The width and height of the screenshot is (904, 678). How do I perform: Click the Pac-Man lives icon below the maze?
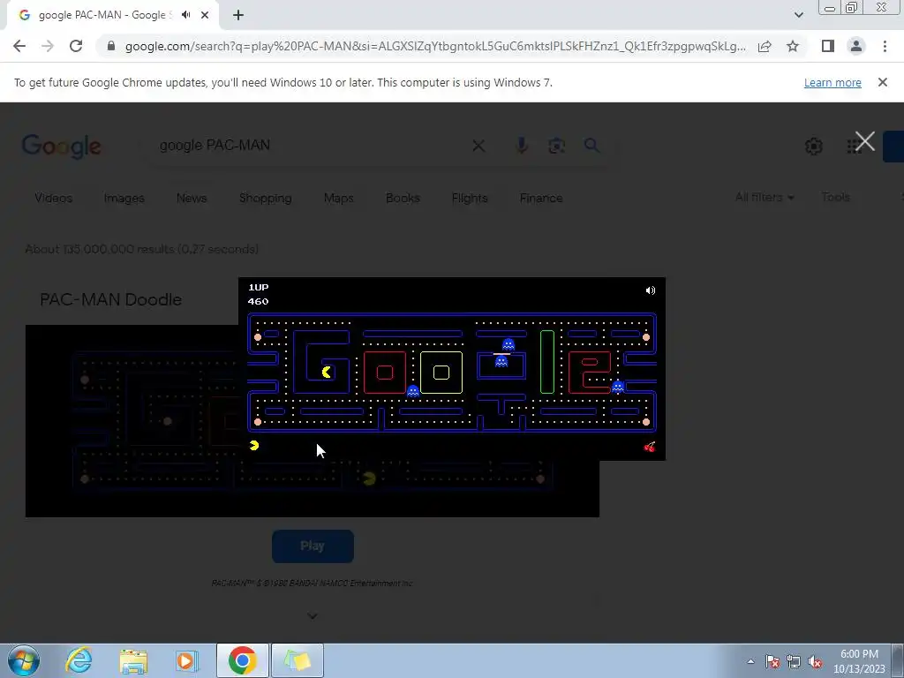click(x=254, y=446)
